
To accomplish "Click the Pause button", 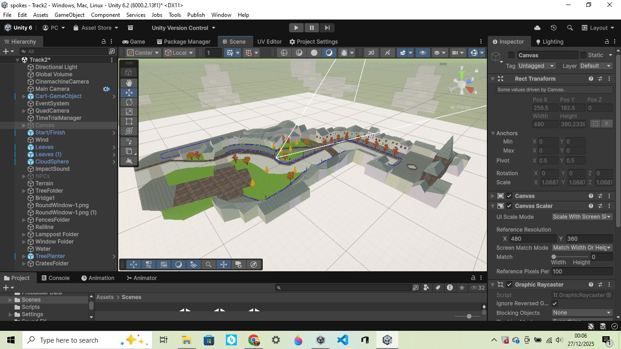I will click(311, 28).
